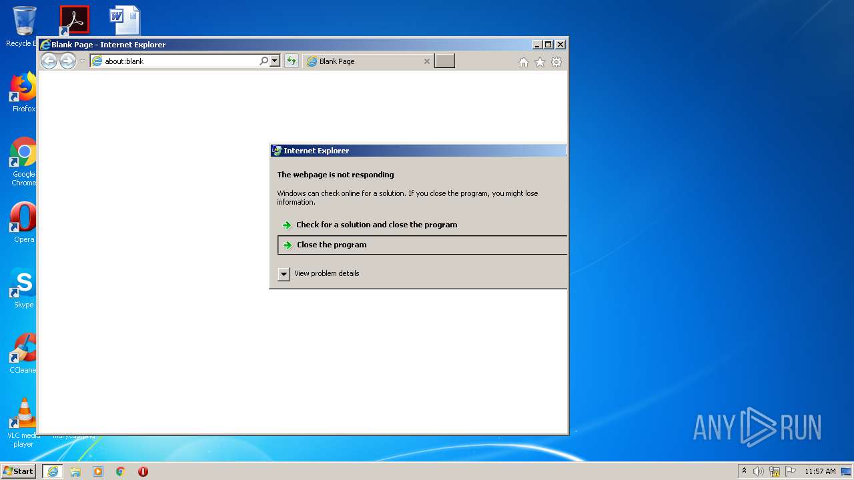
Task: Show hidden system tray icons
Action: (x=744, y=471)
